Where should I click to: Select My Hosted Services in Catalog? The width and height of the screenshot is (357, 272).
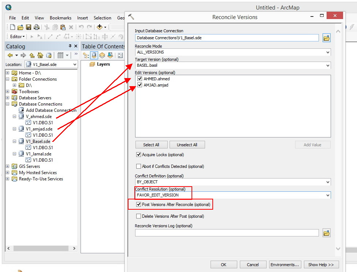tap(38, 173)
